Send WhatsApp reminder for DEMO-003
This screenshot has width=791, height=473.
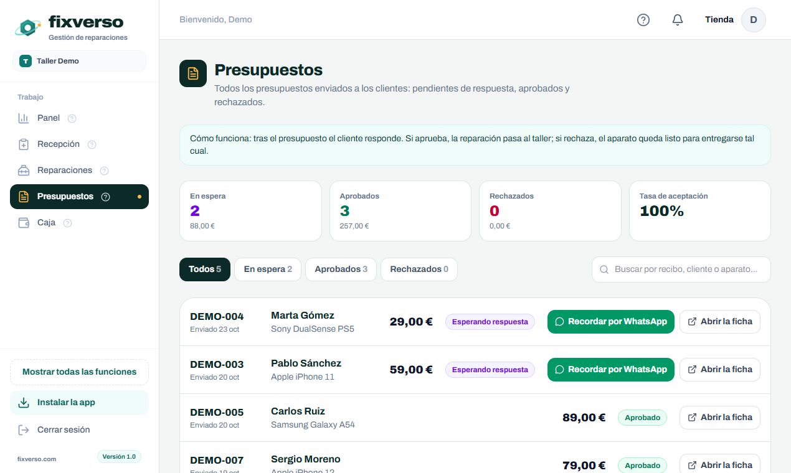[x=611, y=370]
